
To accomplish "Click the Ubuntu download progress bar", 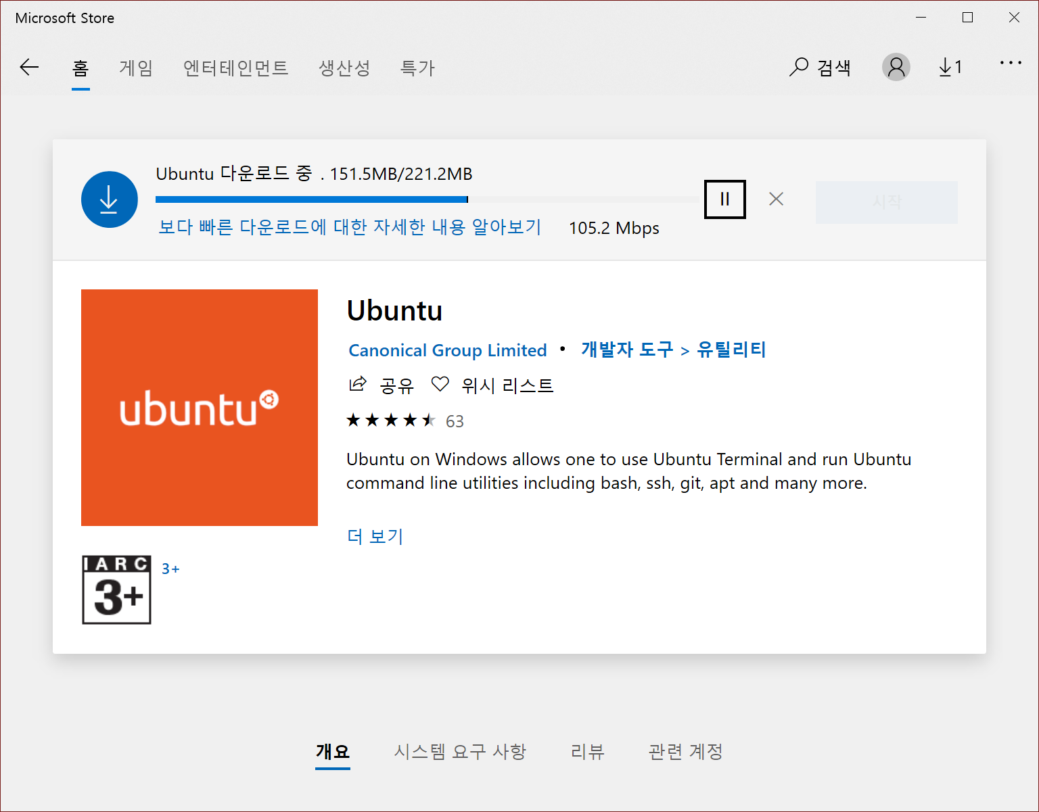I will [428, 199].
